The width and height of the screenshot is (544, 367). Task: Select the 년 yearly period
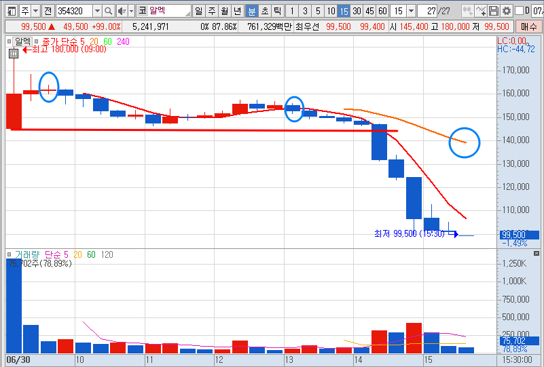click(238, 11)
